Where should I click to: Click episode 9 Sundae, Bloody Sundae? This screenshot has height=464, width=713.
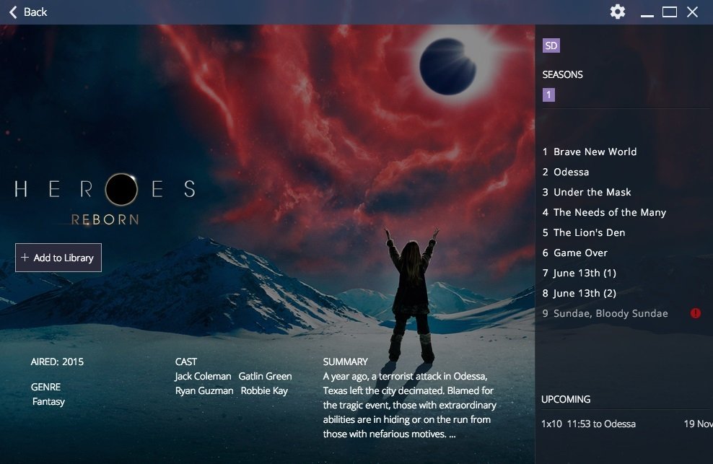tap(605, 313)
